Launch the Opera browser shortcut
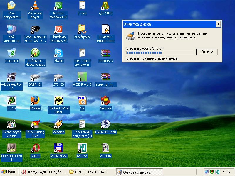Viewport: 235px width, 176px height. click(35, 148)
